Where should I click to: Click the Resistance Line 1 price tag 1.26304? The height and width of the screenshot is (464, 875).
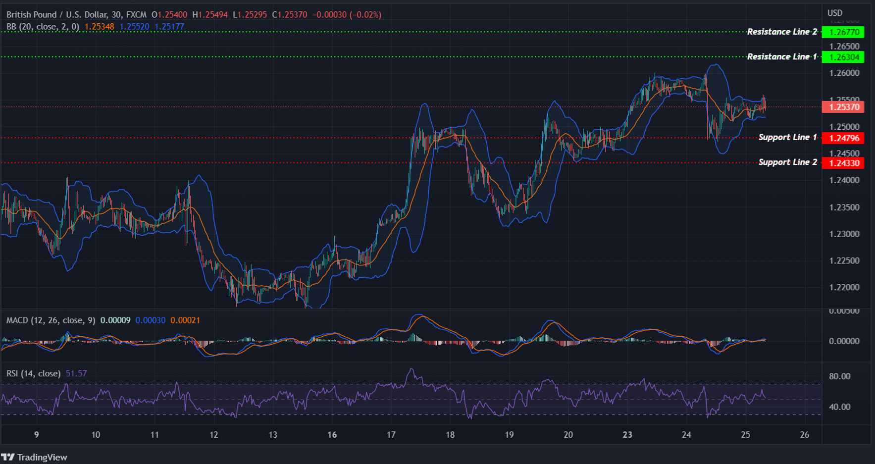pos(843,57)
